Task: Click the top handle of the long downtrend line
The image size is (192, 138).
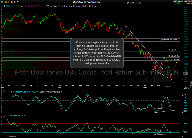Action: coord(126,26)
